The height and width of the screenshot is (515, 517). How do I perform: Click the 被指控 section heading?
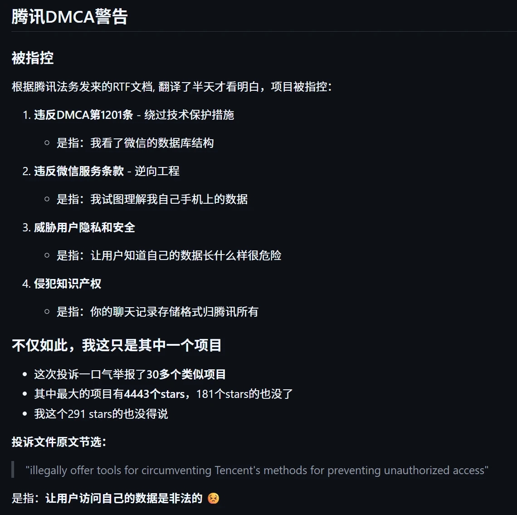point(33,58)
